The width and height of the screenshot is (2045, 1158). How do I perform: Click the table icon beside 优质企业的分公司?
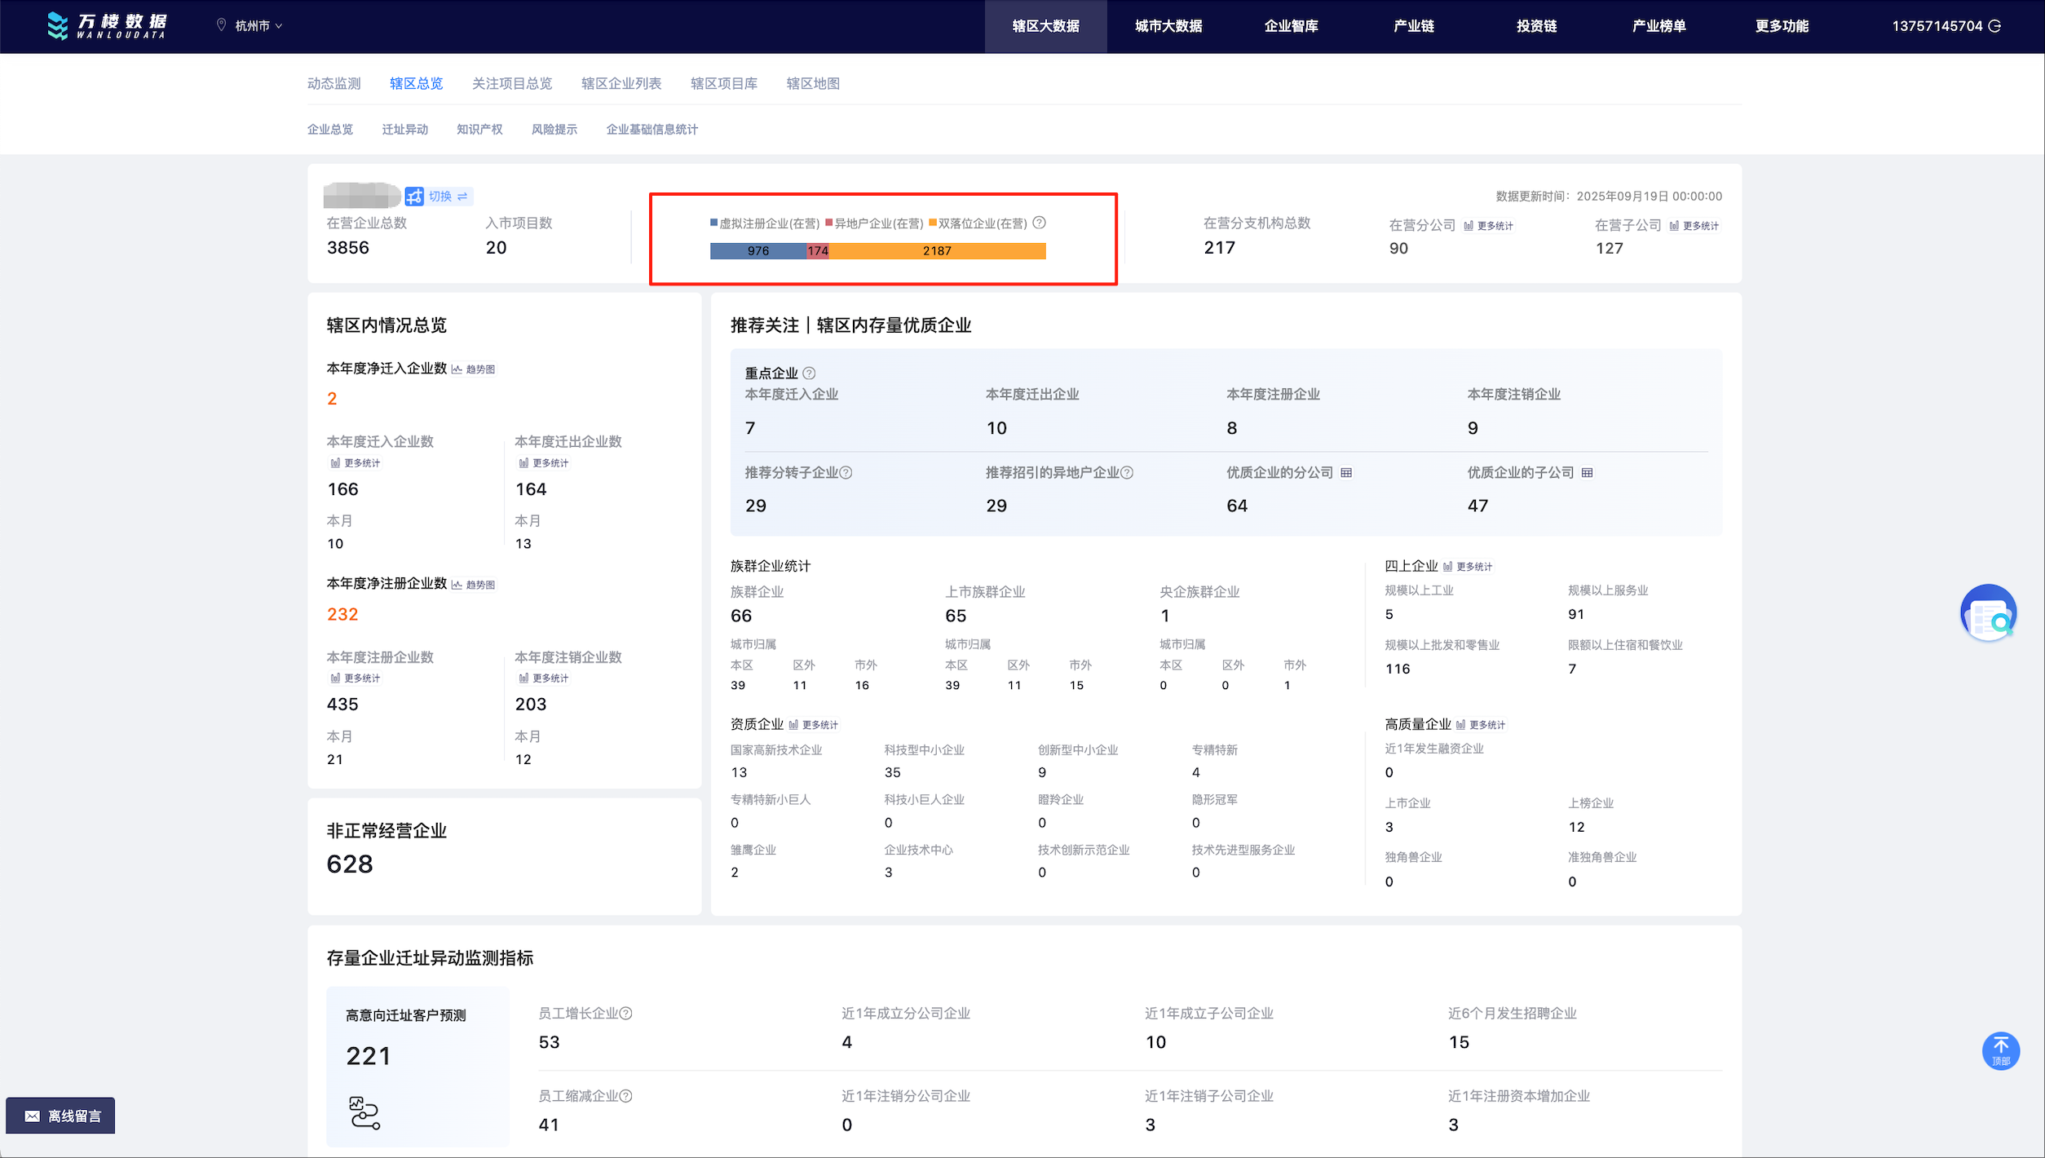tap(1346, 473)
